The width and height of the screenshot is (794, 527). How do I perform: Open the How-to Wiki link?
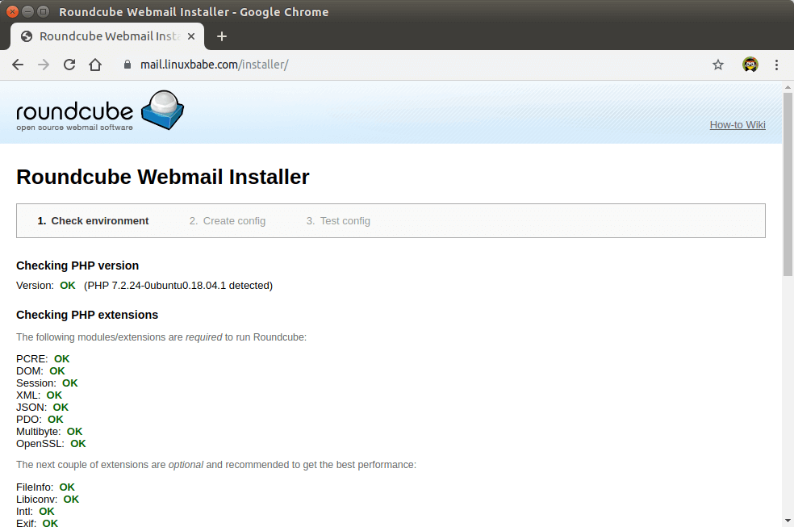click(x=737, y=124)
